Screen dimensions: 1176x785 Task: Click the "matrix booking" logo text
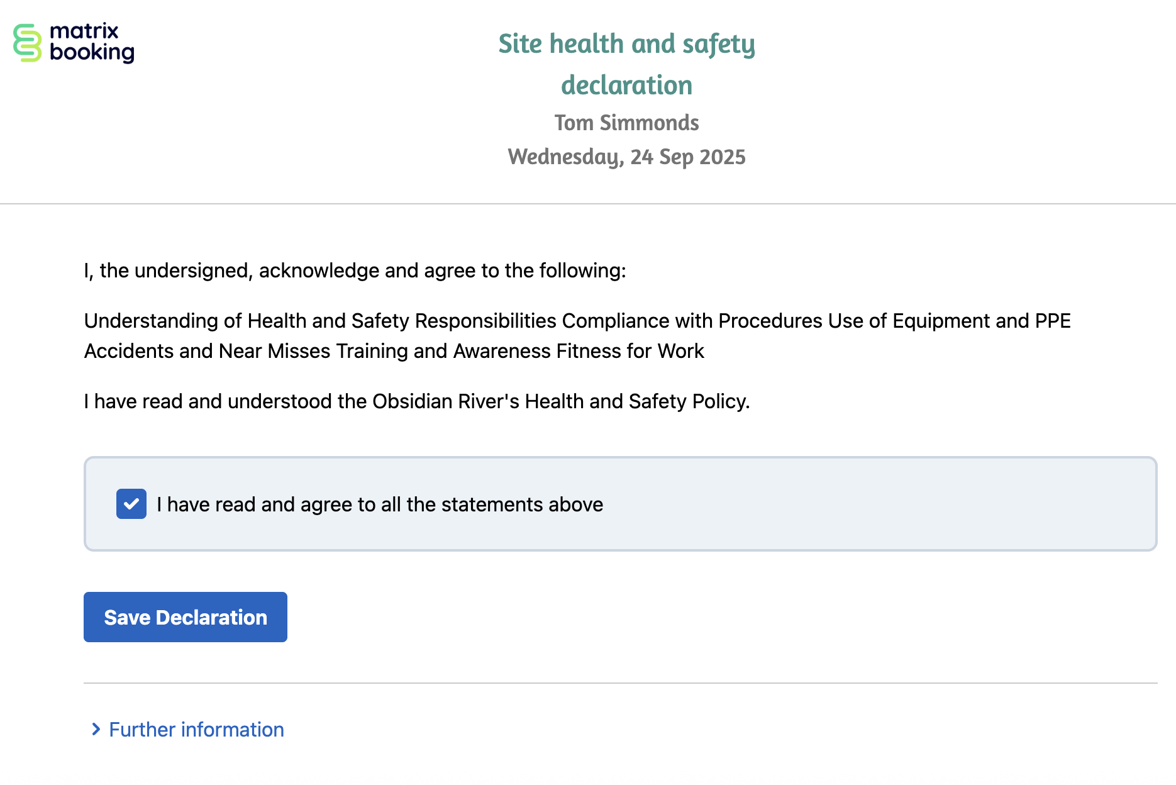pyautogui.click(x=91, y=42)
